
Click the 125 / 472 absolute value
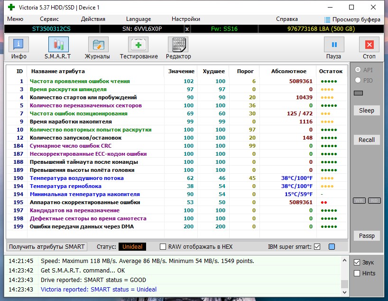coord(300,113)
